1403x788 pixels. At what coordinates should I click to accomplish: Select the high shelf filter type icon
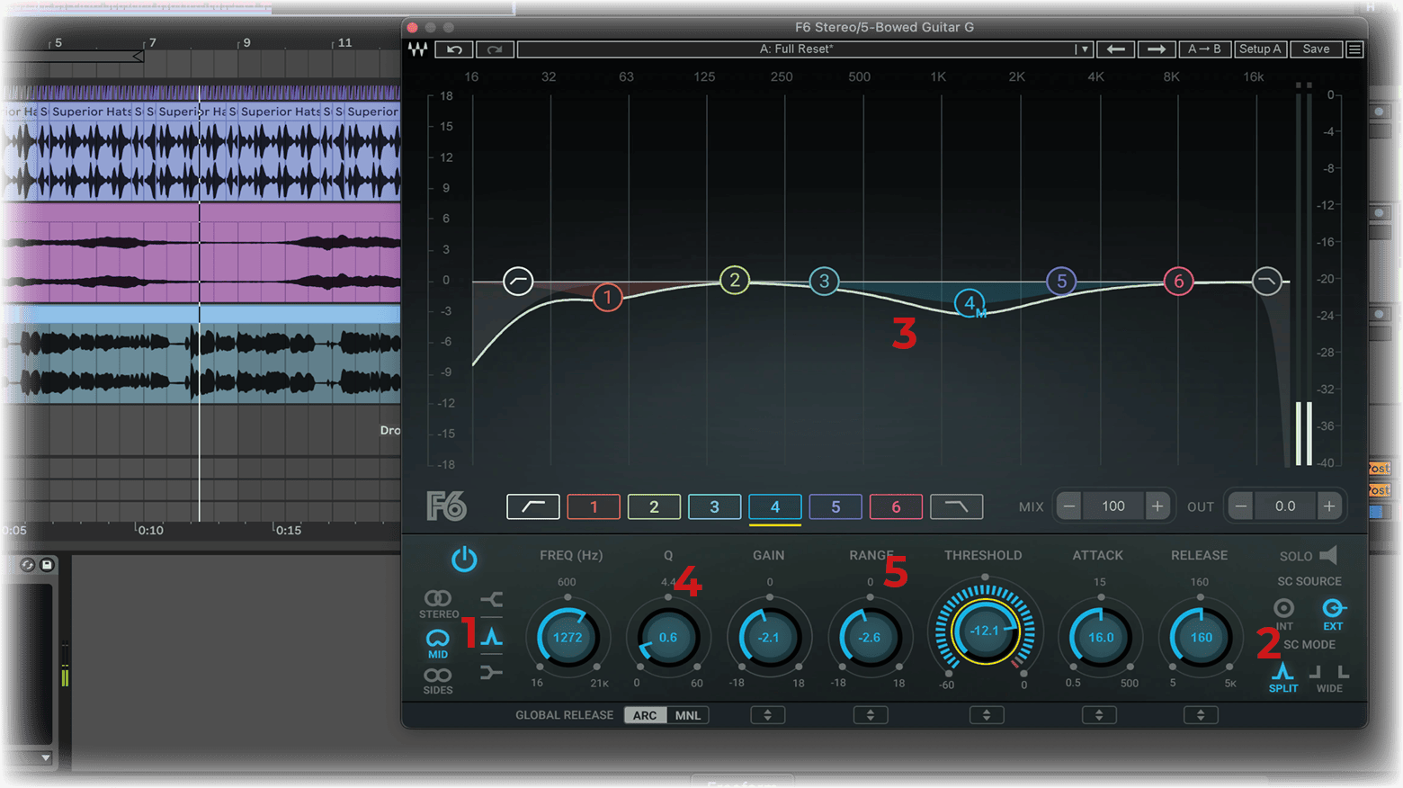click(491, 672)
